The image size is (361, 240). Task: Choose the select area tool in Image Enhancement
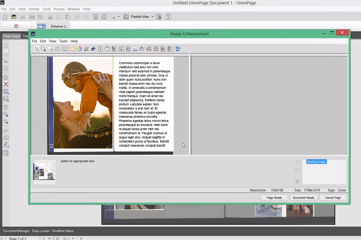[x=50, y=49]
